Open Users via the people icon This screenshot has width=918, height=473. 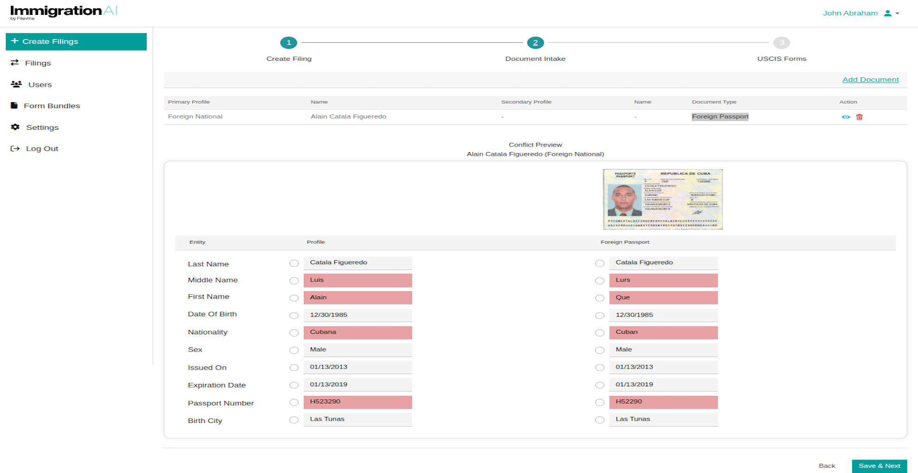click(x=16, y=84)
